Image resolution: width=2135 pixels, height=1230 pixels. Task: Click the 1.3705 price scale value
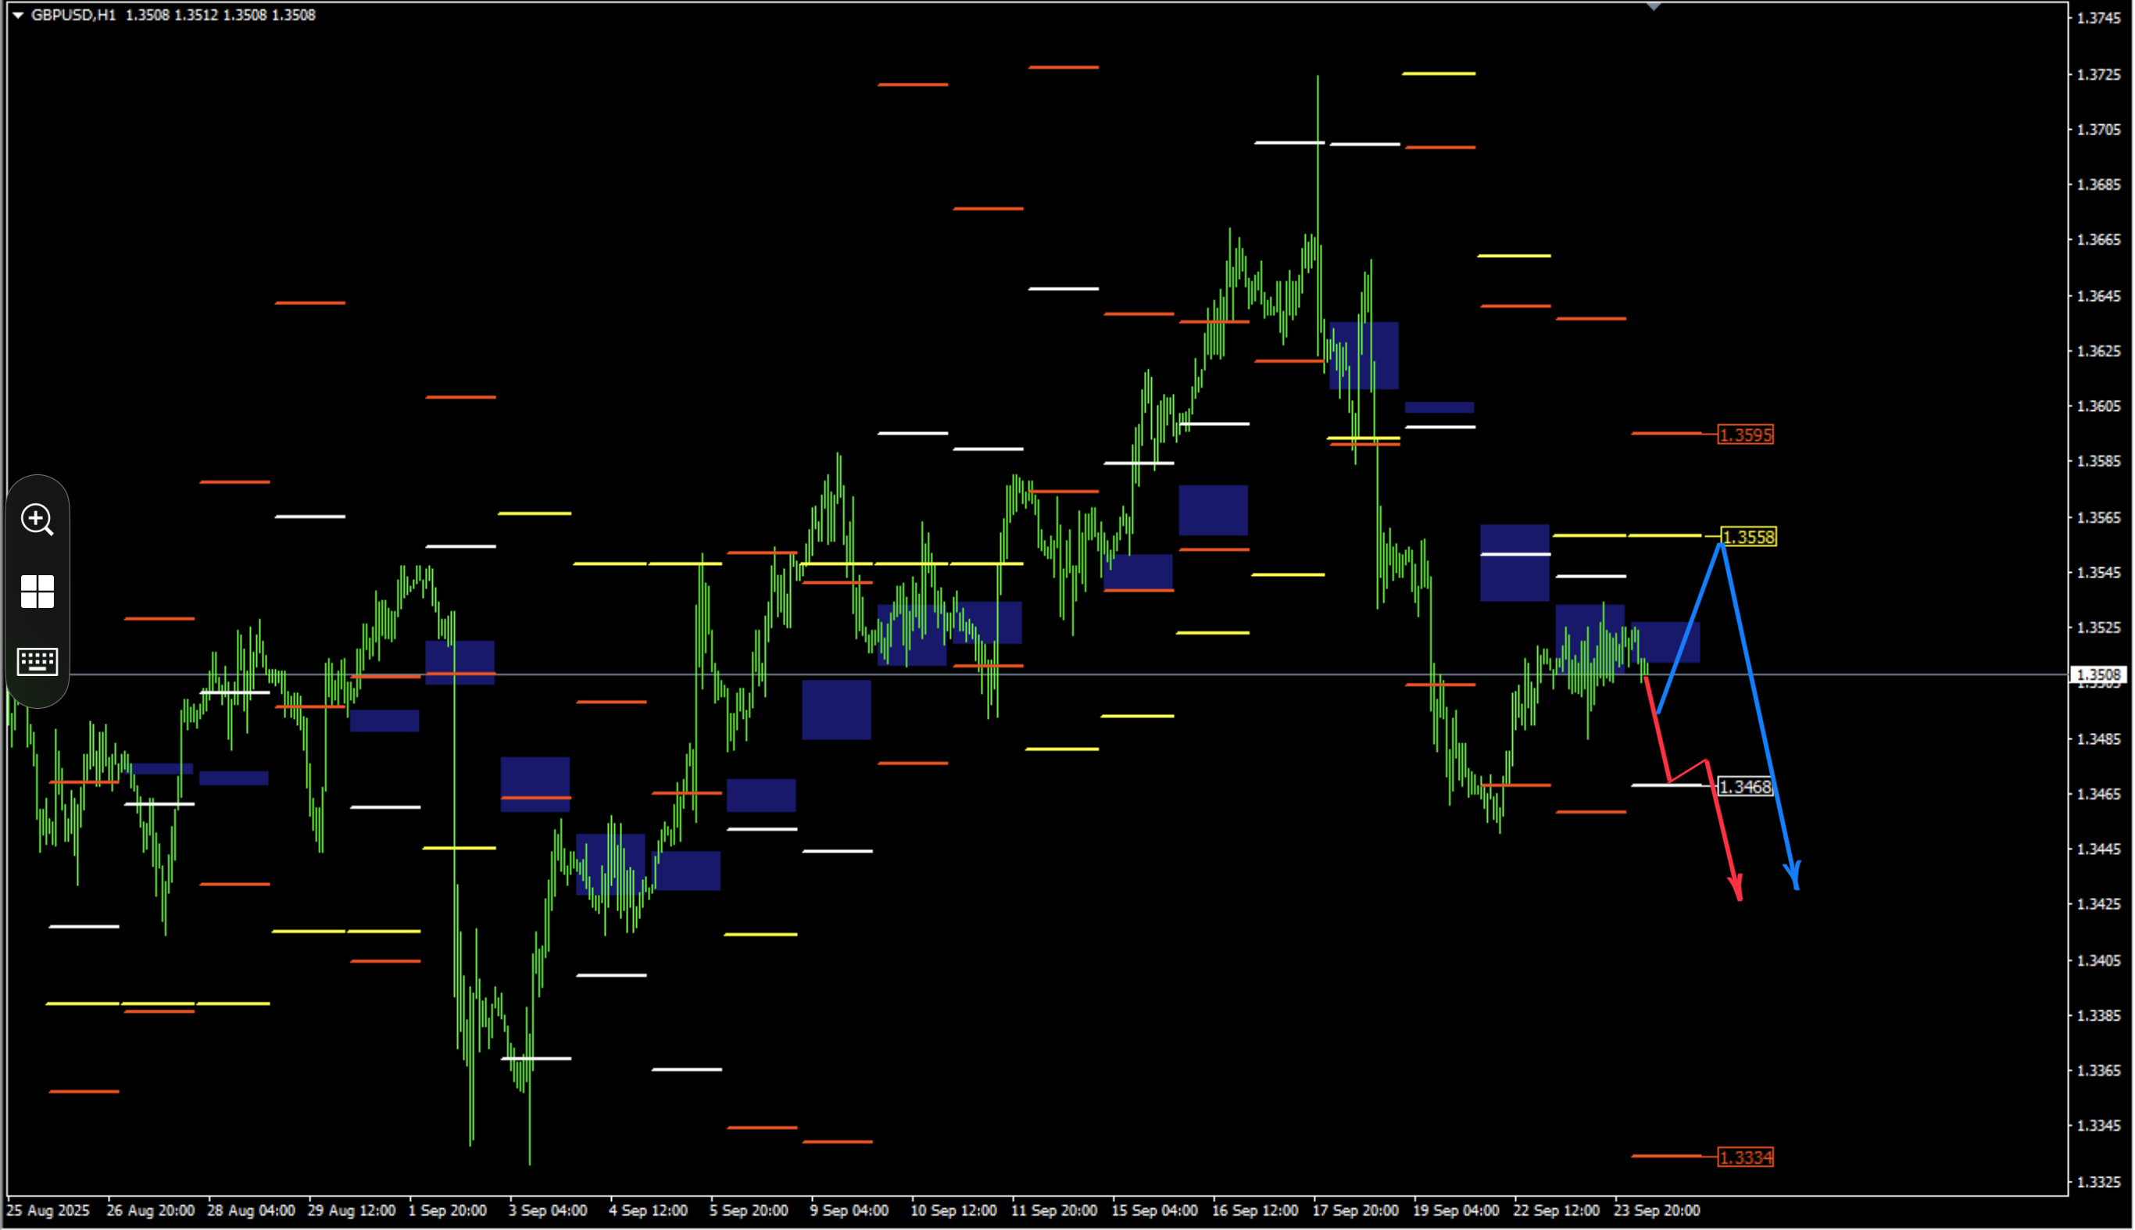pyautogui.click(x=2097, y=129)
